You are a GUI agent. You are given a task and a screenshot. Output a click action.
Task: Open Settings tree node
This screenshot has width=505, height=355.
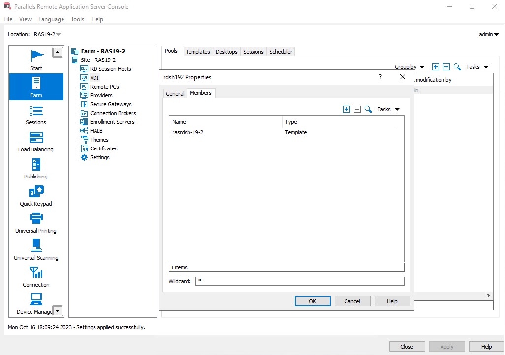point(95,157)
